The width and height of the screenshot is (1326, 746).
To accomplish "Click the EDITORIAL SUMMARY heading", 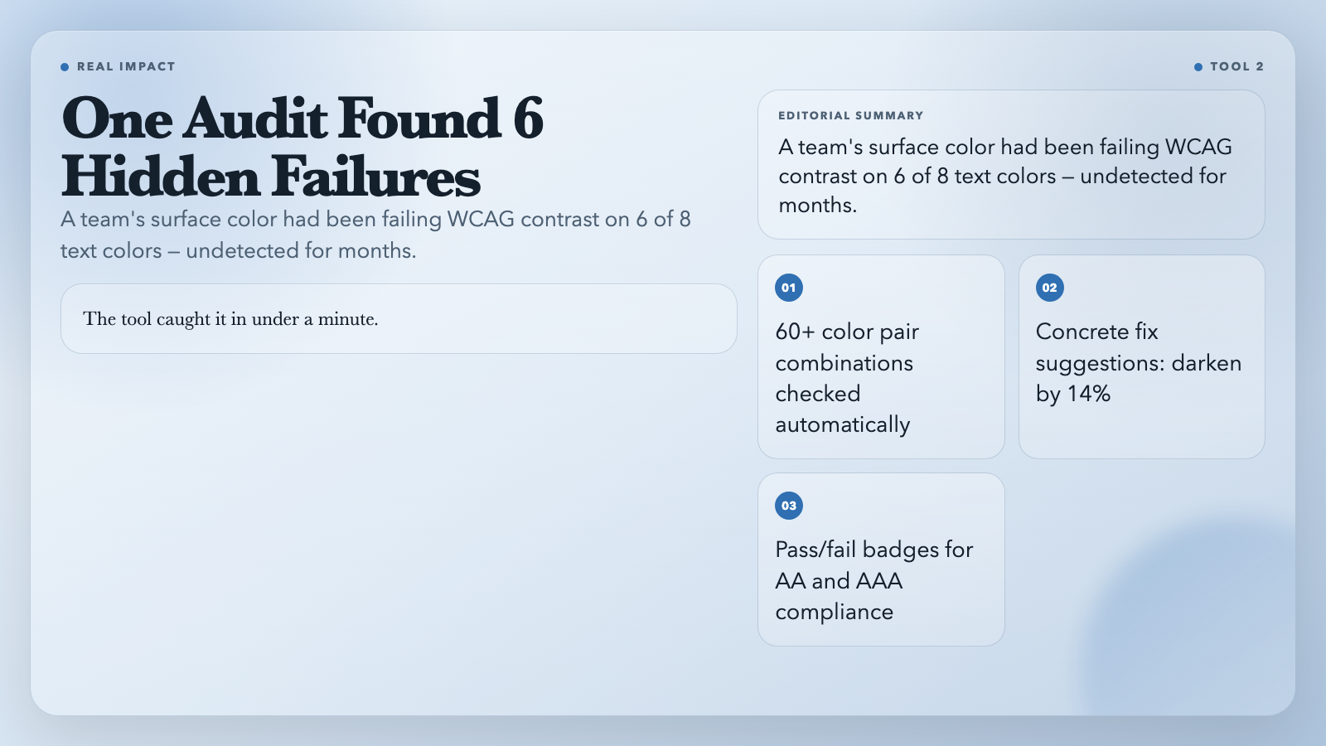I will click(x=850, y=116).
